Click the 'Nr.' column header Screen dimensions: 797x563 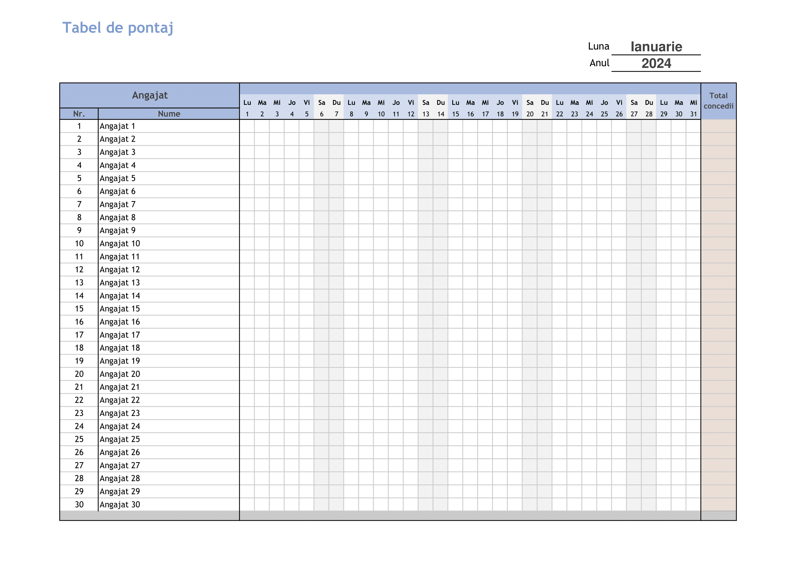(x=79, y=114)
